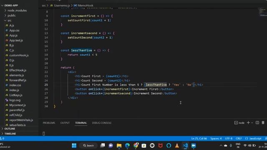Click the terminal input prompt
This screenshot has width=267, height=150.
tap(44, 133)
